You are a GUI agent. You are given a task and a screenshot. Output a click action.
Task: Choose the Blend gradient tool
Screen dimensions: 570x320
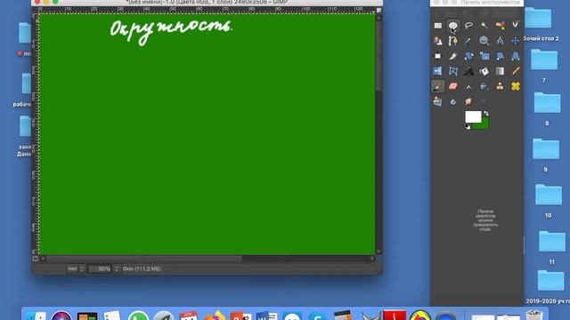[500, 71]
